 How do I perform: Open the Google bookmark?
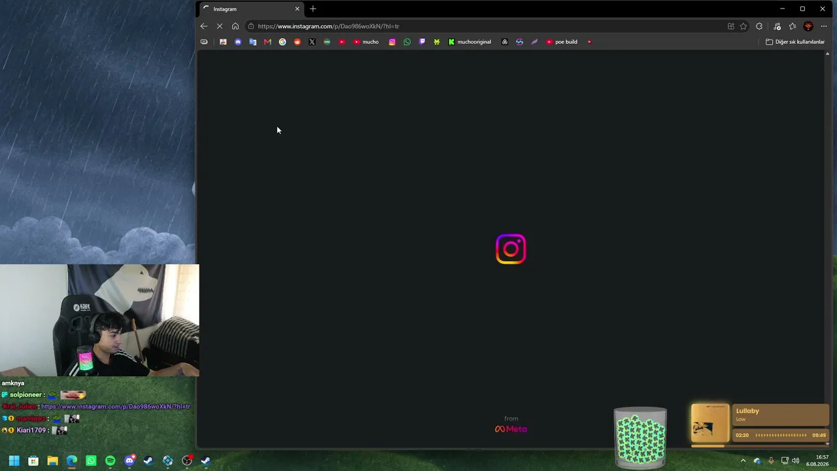[282, 42]
